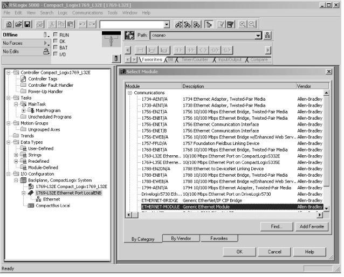Click the New file toolbar icon
This screenshot has height=277, width=344.
pos(9,24)
